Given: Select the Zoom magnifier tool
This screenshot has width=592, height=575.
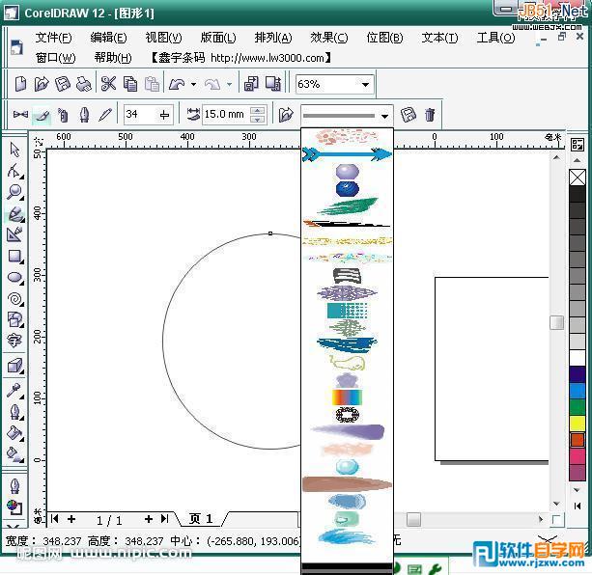Looking at the screenshot, I should (14, 192).
